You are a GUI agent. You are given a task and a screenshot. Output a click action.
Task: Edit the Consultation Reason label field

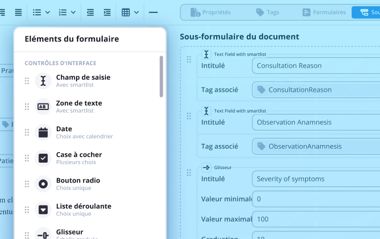tap(316, 66)
